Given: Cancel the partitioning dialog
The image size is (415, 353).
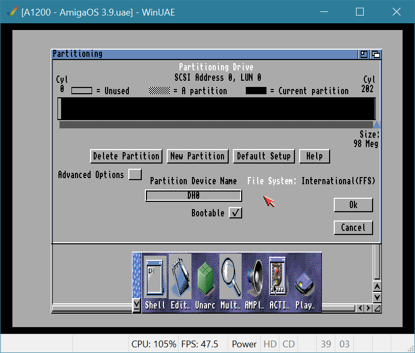Looking at the screenshot, I should click(353, 228).
